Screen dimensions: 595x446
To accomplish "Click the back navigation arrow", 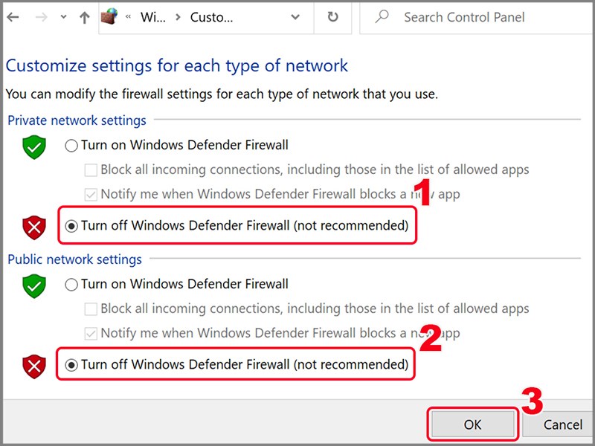I will pos(13,17).
